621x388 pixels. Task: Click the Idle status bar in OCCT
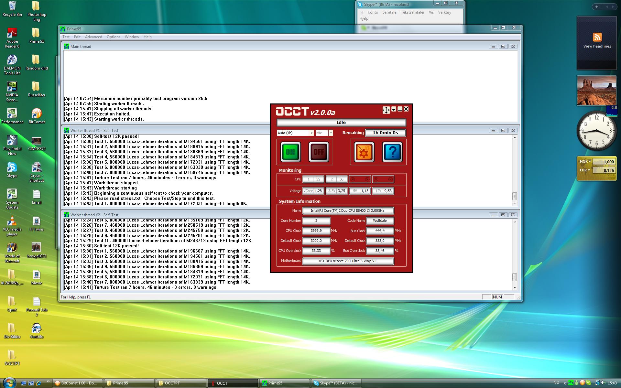[341, 123]
